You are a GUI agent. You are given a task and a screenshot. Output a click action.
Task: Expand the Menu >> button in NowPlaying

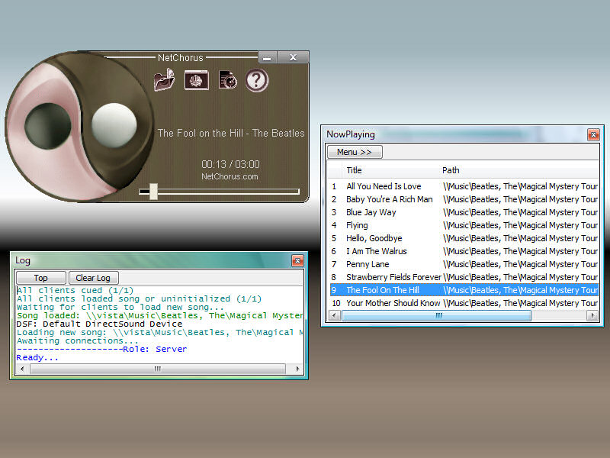pos(355,152)
